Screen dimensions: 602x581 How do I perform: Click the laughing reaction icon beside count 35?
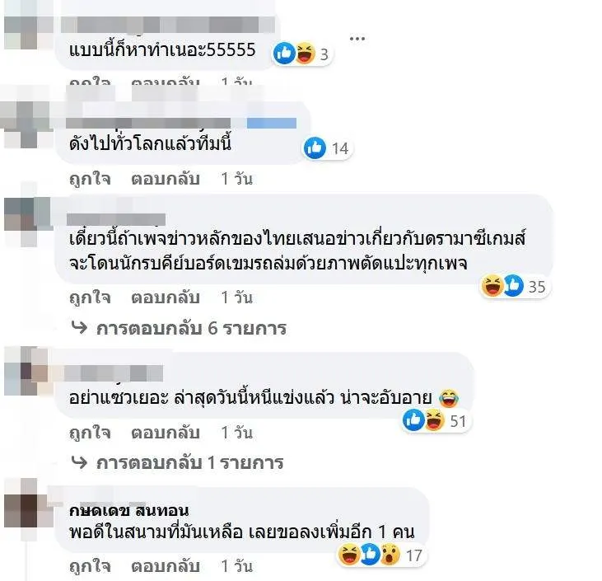pyautogui.click(x=492, y=286)
